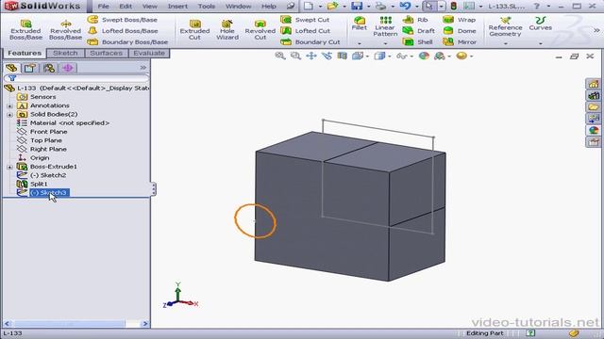Select the Swept Cut tool
The width and height of the screenshot is (604, 339).
coord(306,20)
